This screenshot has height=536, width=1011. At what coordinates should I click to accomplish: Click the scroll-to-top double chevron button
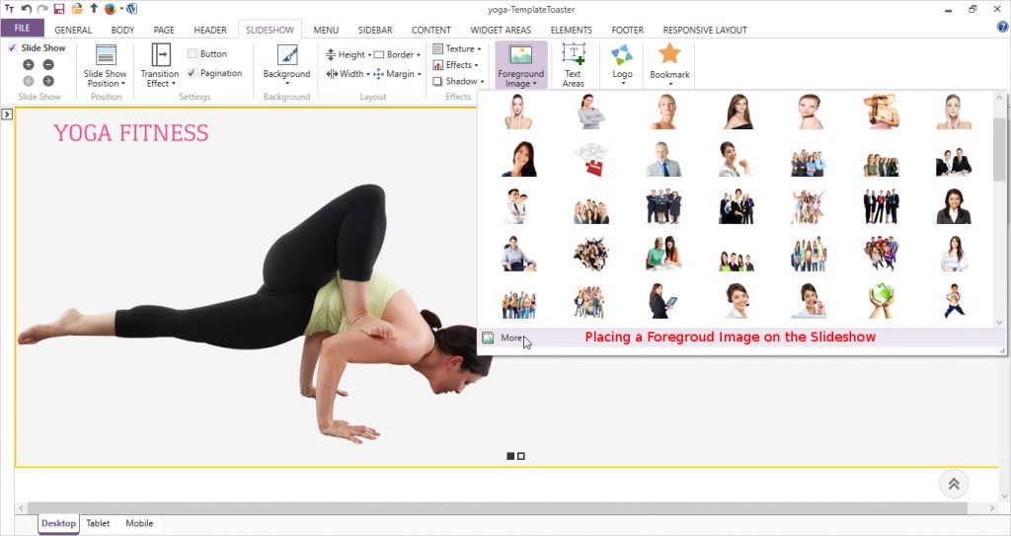(x=954, y=483)
